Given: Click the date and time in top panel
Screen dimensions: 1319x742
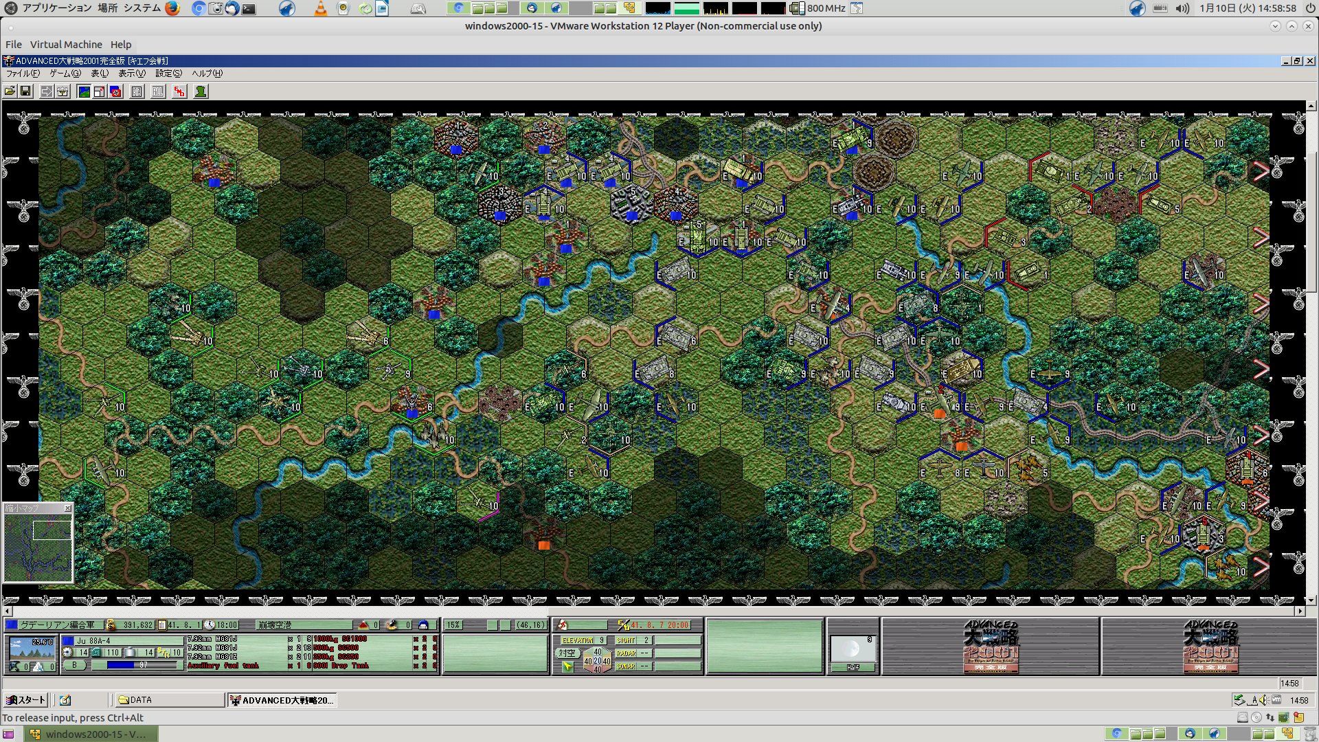Looking at the screenshot, I should [1248, 8].
